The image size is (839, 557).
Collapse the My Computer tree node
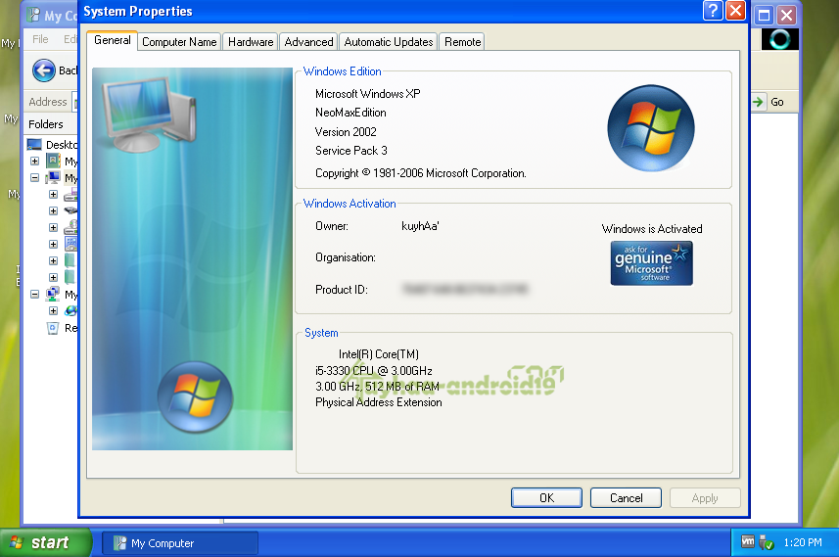click(x=35, y=177)
